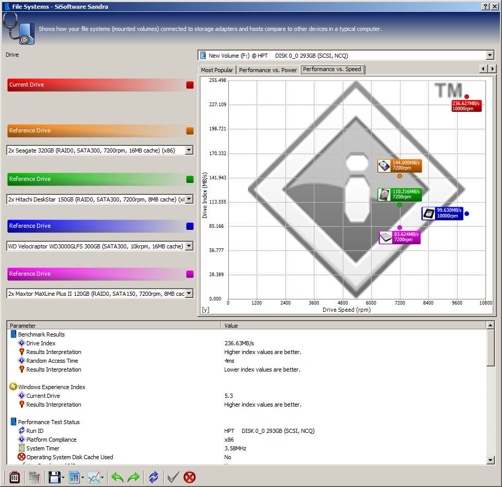
Task: Click the green back arrow
Action: (x=118, y=477)
